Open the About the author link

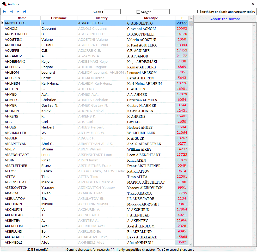point(225,19)
